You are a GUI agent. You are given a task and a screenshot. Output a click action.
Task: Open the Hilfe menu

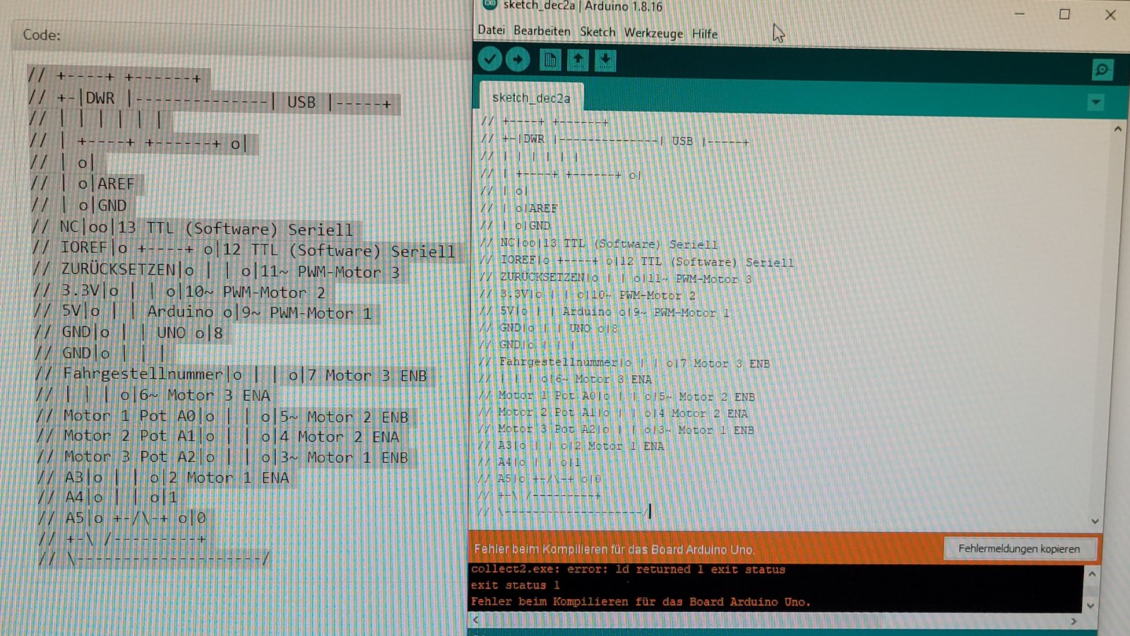[x=705, y=34]
